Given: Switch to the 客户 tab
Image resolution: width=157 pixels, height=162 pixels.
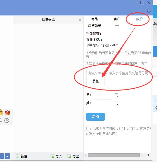Looking at the screenshot, I should [117, 19].
